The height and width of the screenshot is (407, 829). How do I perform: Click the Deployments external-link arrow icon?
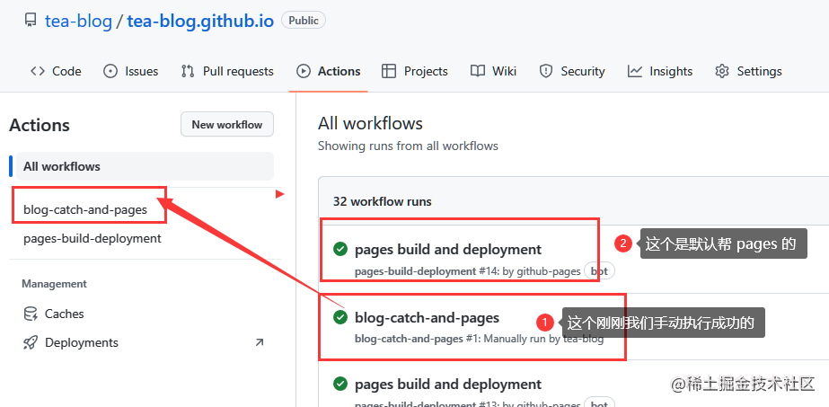pyautogui.click(x=259, y=342)
